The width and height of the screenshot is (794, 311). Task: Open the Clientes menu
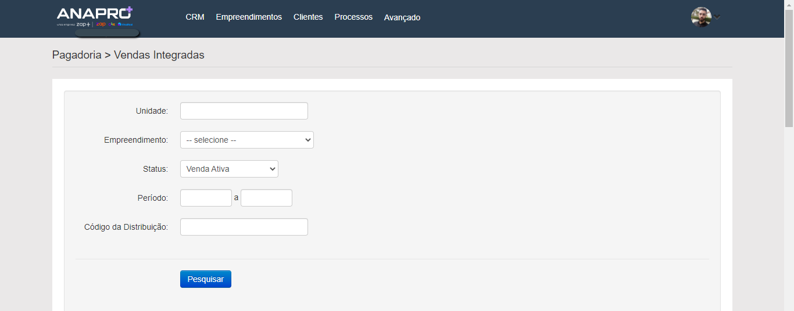click(x=308, y=17)
